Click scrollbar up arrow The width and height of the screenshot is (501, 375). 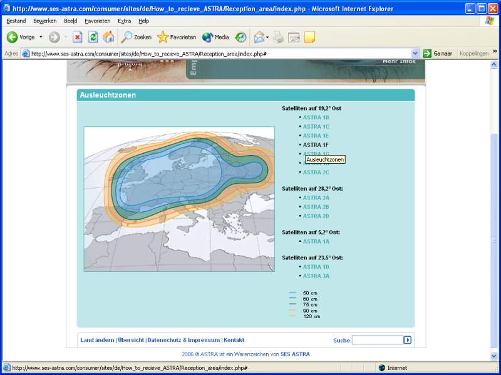[494, 65]
